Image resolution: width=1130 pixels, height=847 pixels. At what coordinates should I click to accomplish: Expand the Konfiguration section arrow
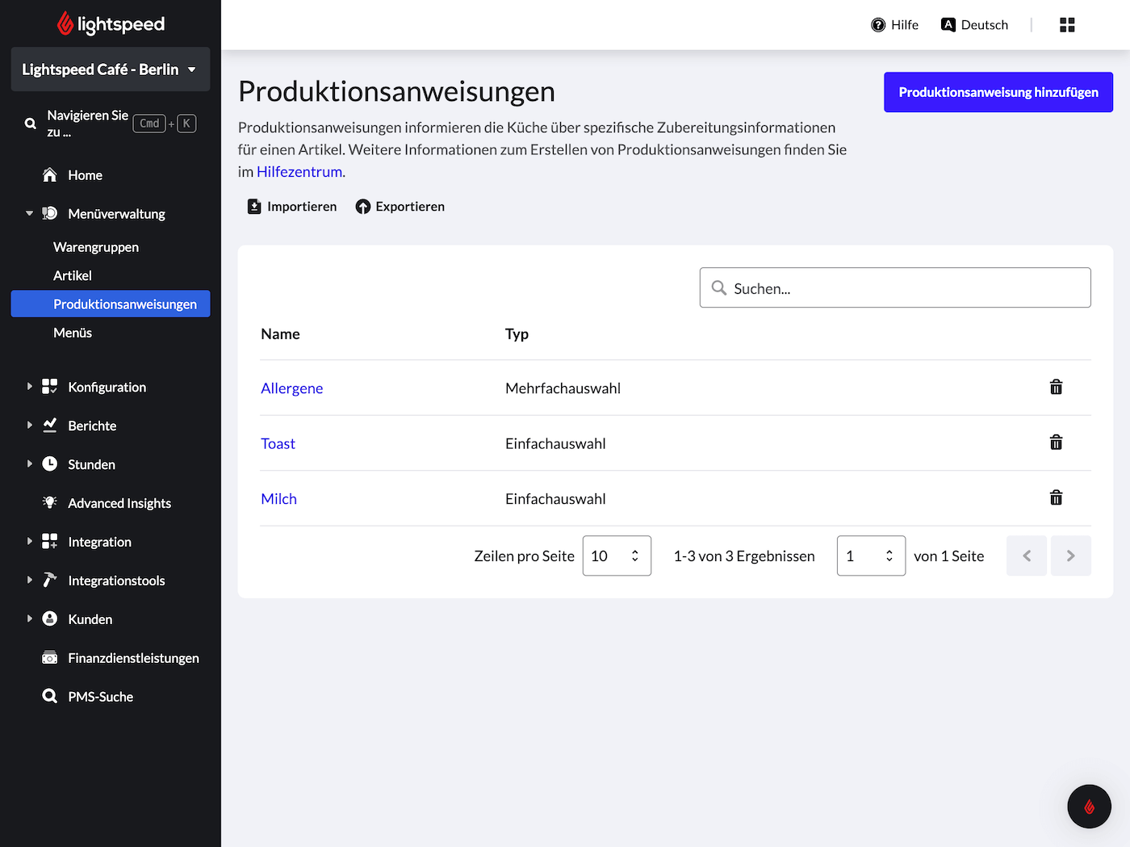coord(30,387)
